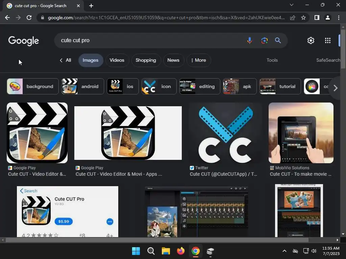Open the MobiVio Solutions tablet image
The image size is (346, 259).
[301, 133]
